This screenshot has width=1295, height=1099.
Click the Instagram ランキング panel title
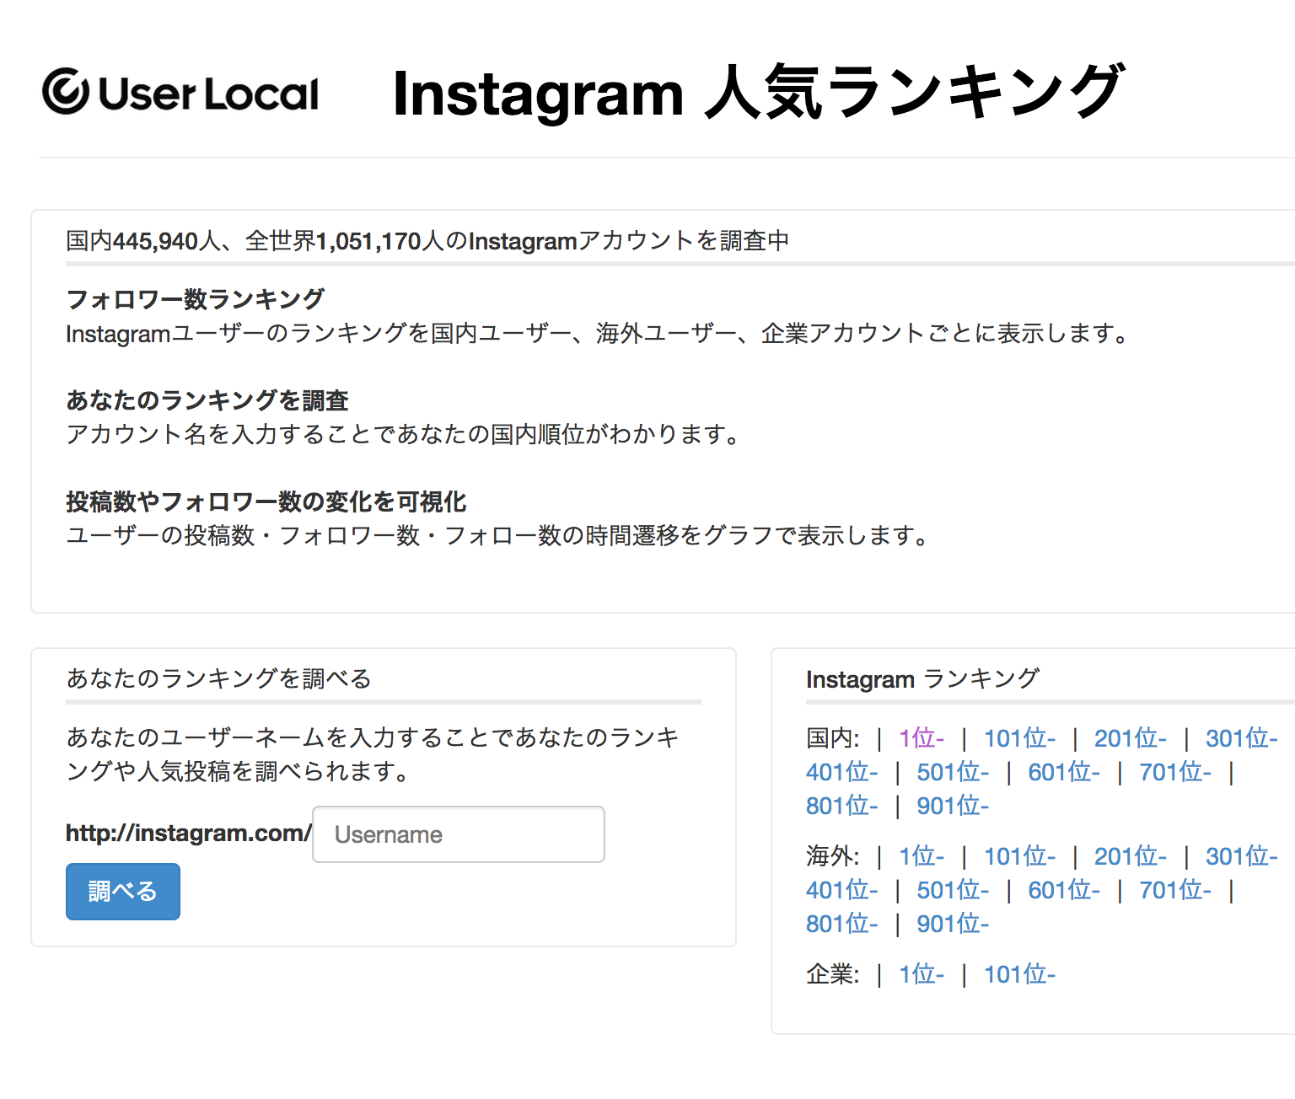point(922,678)
